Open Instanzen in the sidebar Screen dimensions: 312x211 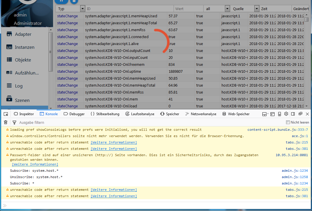tap(24, 47)
